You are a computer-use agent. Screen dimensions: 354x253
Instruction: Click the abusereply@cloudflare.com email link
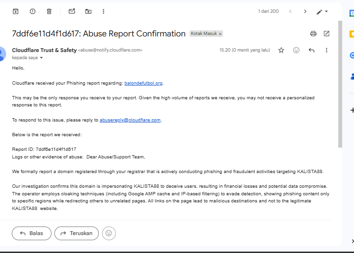click(130, 120)
